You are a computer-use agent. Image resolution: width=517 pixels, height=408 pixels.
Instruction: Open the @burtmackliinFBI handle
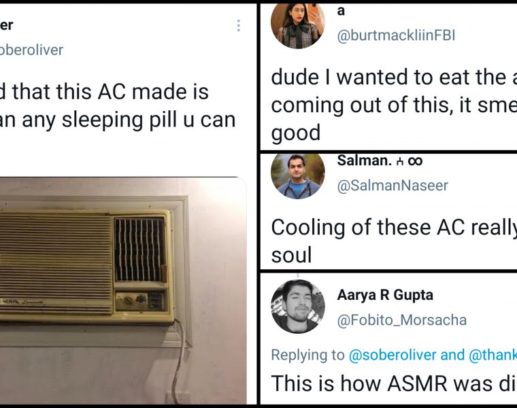(x=396, y=35)
